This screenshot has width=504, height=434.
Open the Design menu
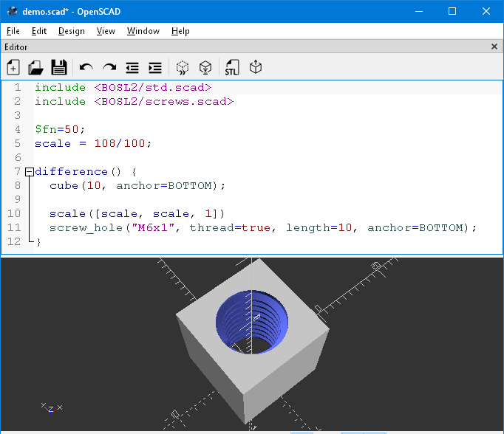click(72, 31)
